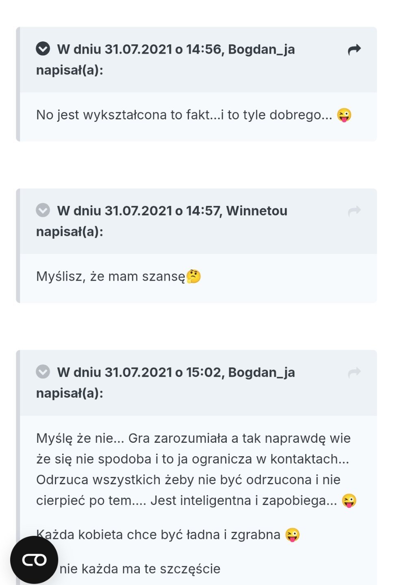Open the 14:56 Bogdan_ja quote header link
The height and width of the screenshot is (585, 393).
(176, 50)
